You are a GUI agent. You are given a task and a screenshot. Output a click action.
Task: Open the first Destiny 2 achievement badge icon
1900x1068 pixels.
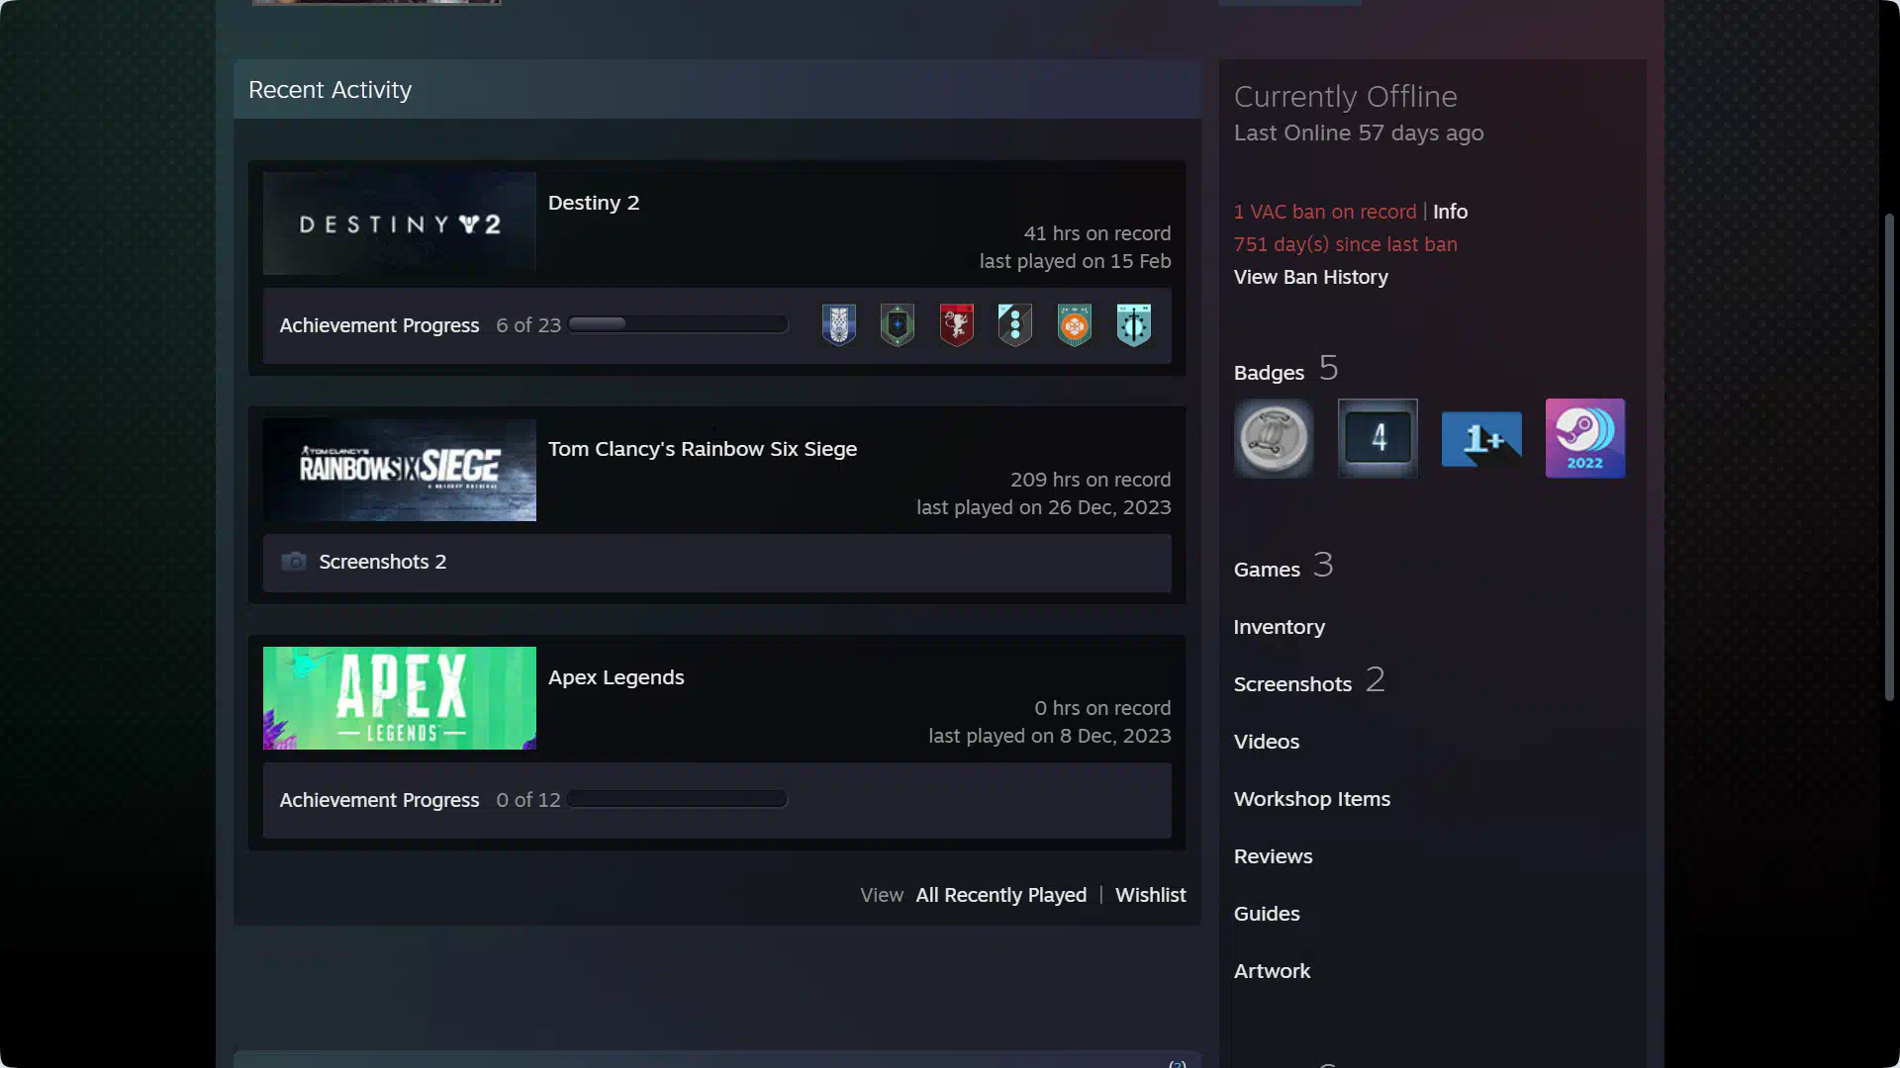838,325
